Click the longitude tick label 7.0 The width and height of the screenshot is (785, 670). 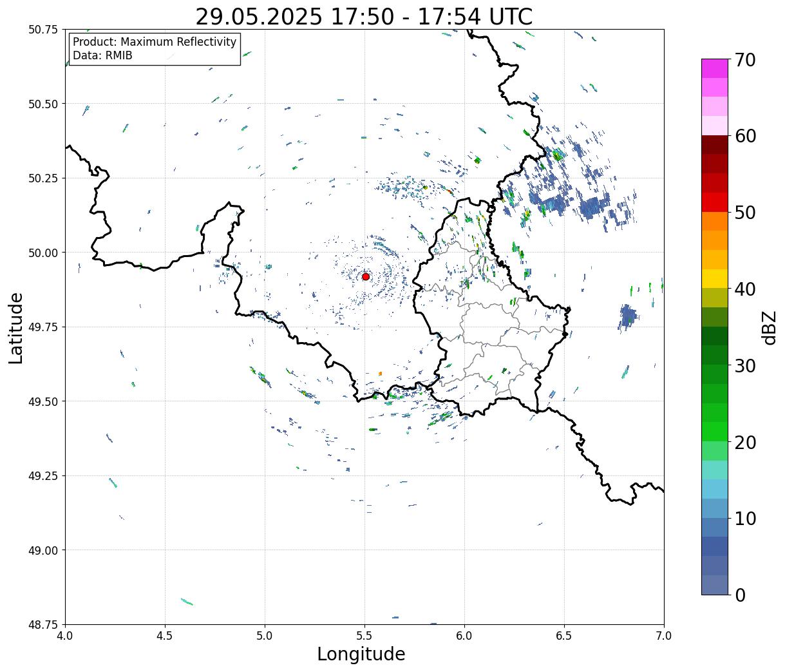(664, 635)
